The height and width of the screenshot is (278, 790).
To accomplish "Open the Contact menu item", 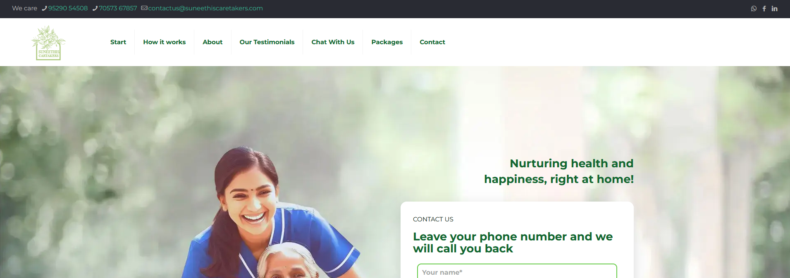I will click(x=432, y=42).
